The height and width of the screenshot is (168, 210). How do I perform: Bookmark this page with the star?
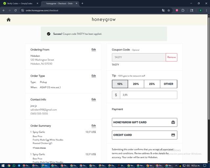pos(169,10)
